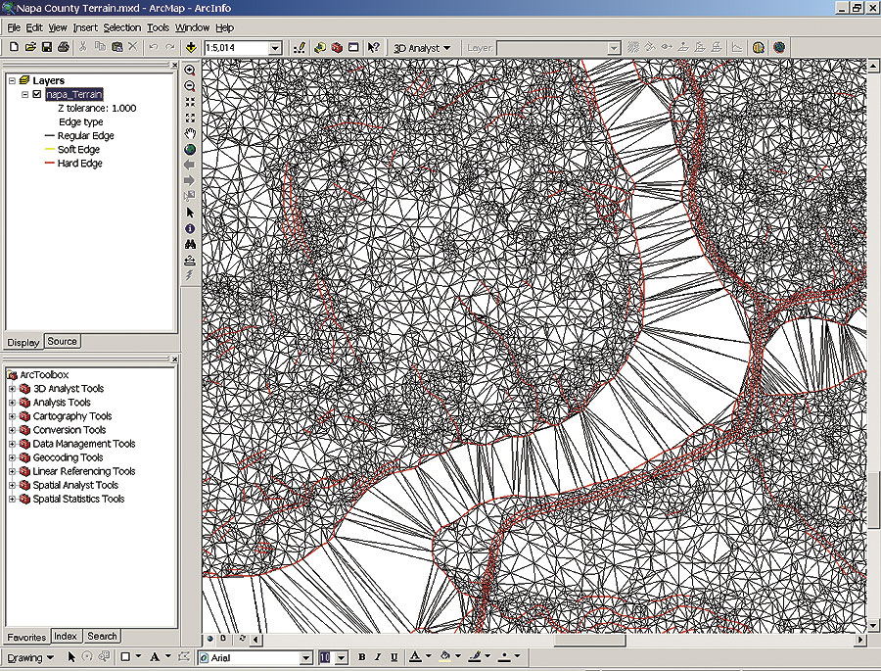Open the 3D Analyst dropdown button
This screenshot has width=881, height=671.
422,47
